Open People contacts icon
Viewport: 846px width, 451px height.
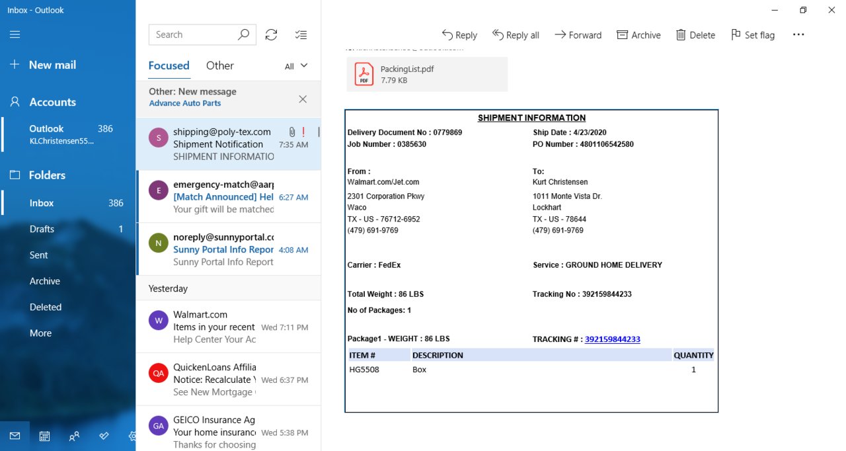tap(74, 436)
